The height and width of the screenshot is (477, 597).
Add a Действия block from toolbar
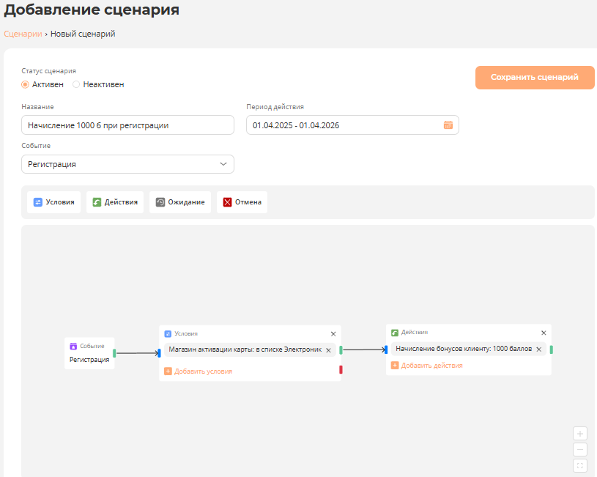pos(115,202)
